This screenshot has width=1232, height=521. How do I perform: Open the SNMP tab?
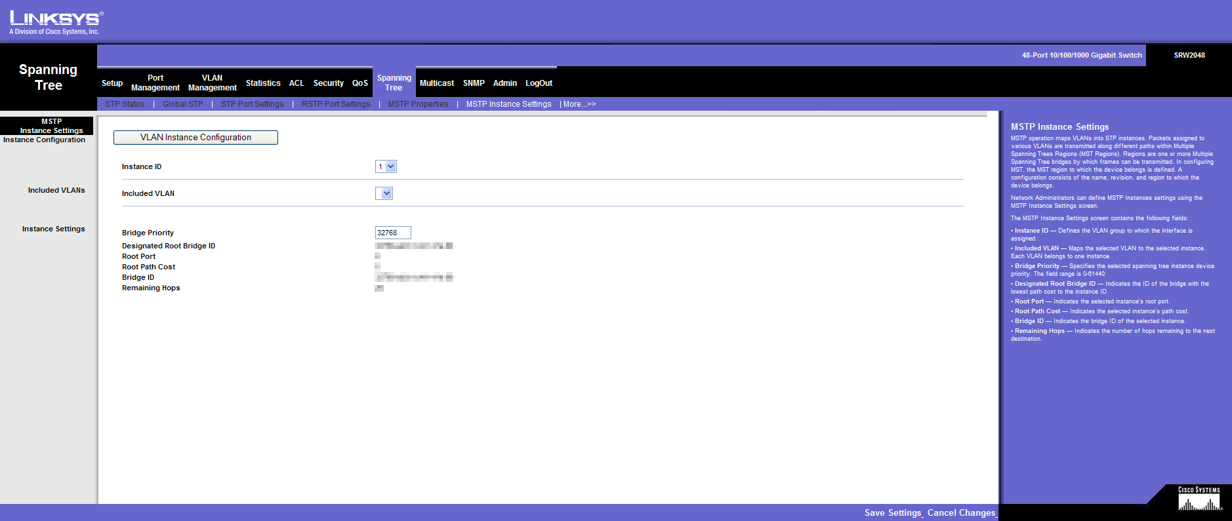click(x=474, y=83)
